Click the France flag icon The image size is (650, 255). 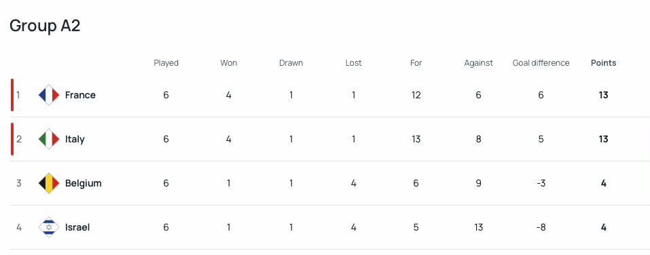click(49, 95)
